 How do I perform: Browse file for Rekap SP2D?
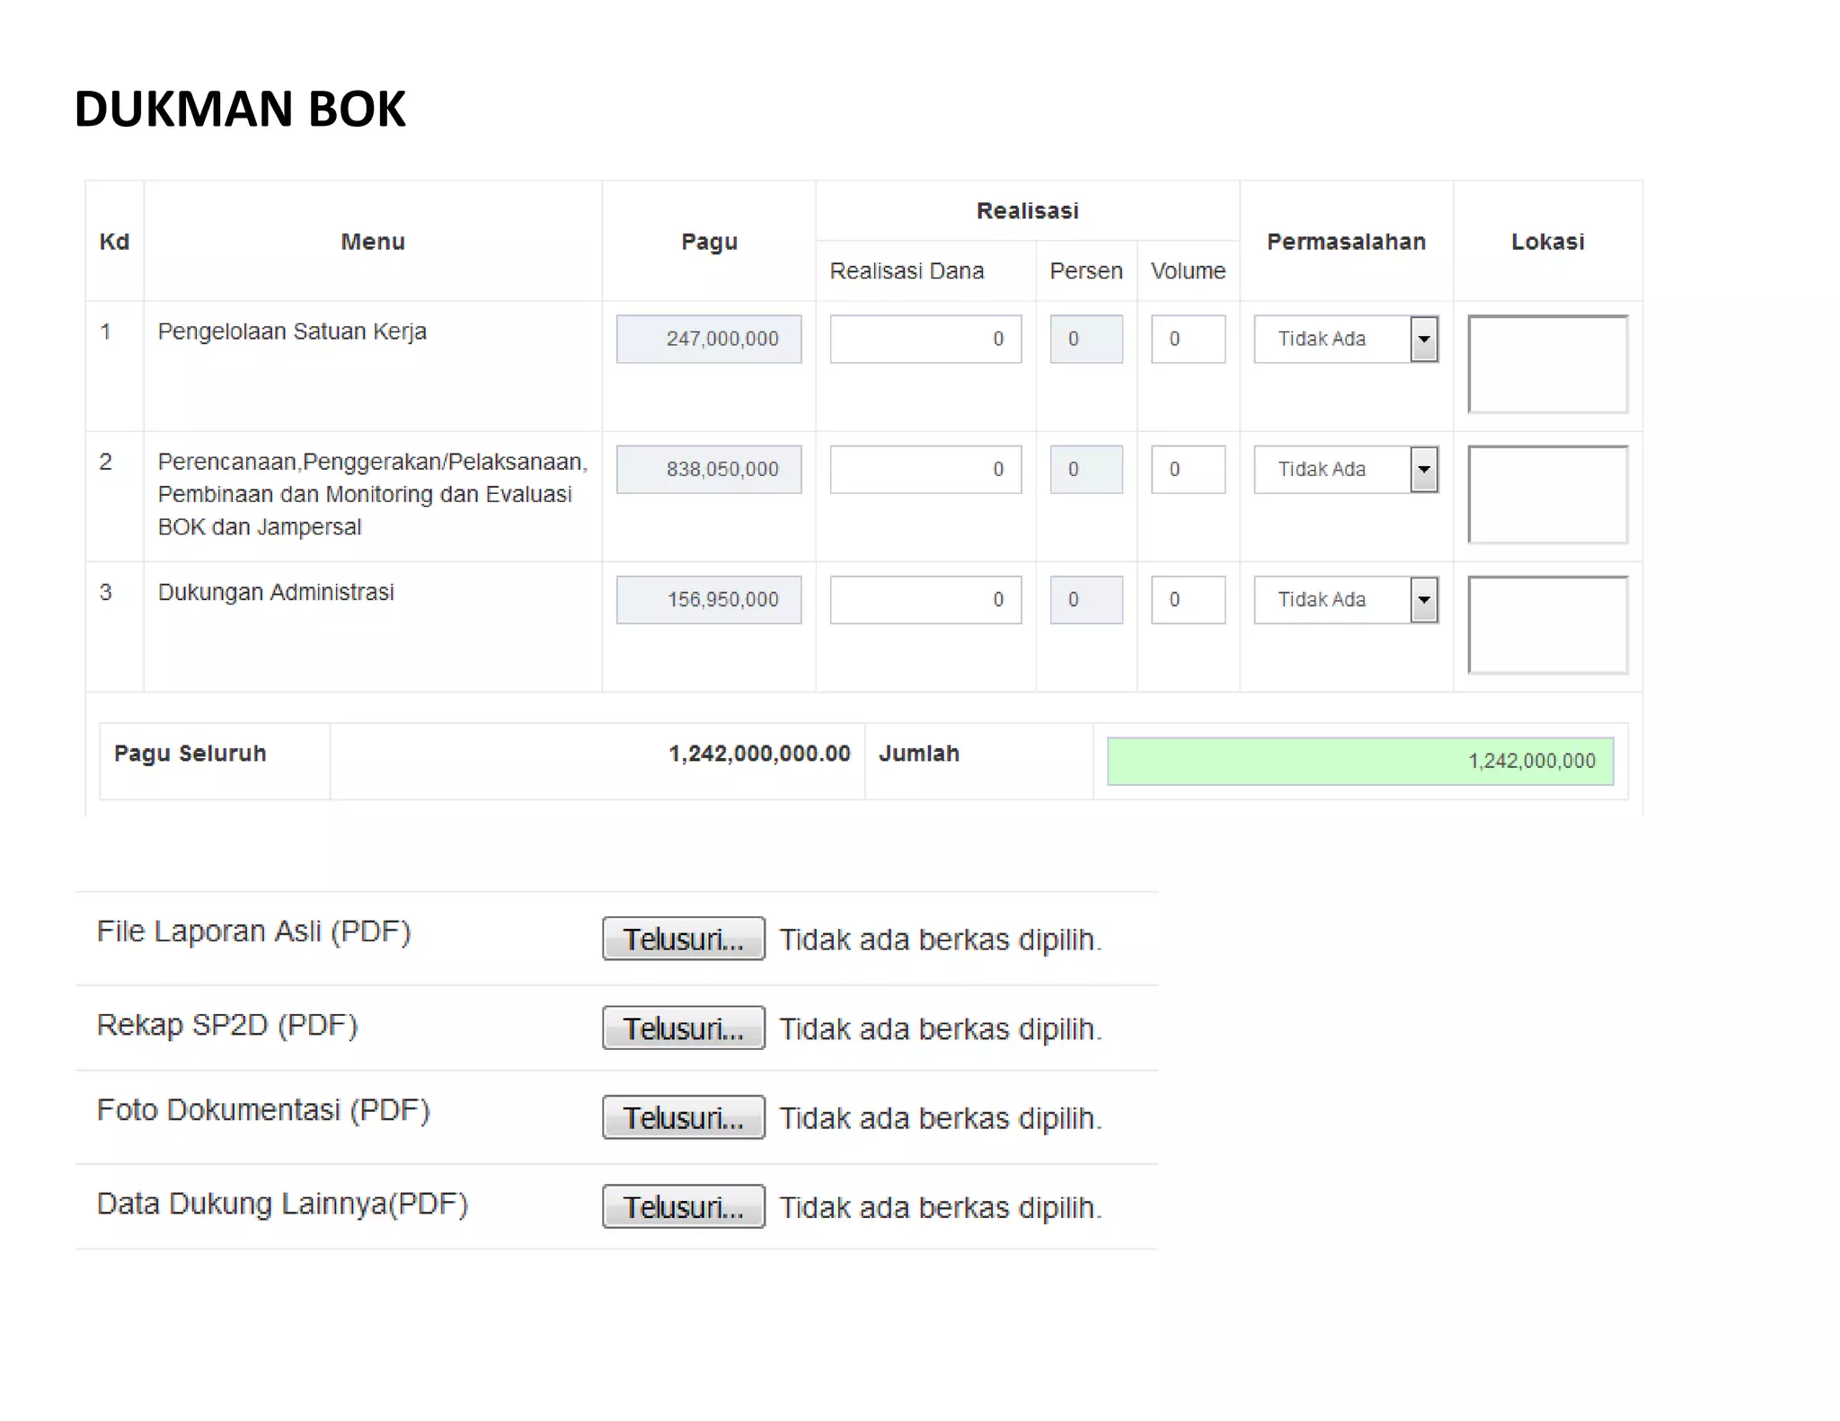(683, 1028)
